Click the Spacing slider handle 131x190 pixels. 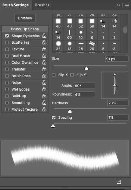tap(53, 125)
